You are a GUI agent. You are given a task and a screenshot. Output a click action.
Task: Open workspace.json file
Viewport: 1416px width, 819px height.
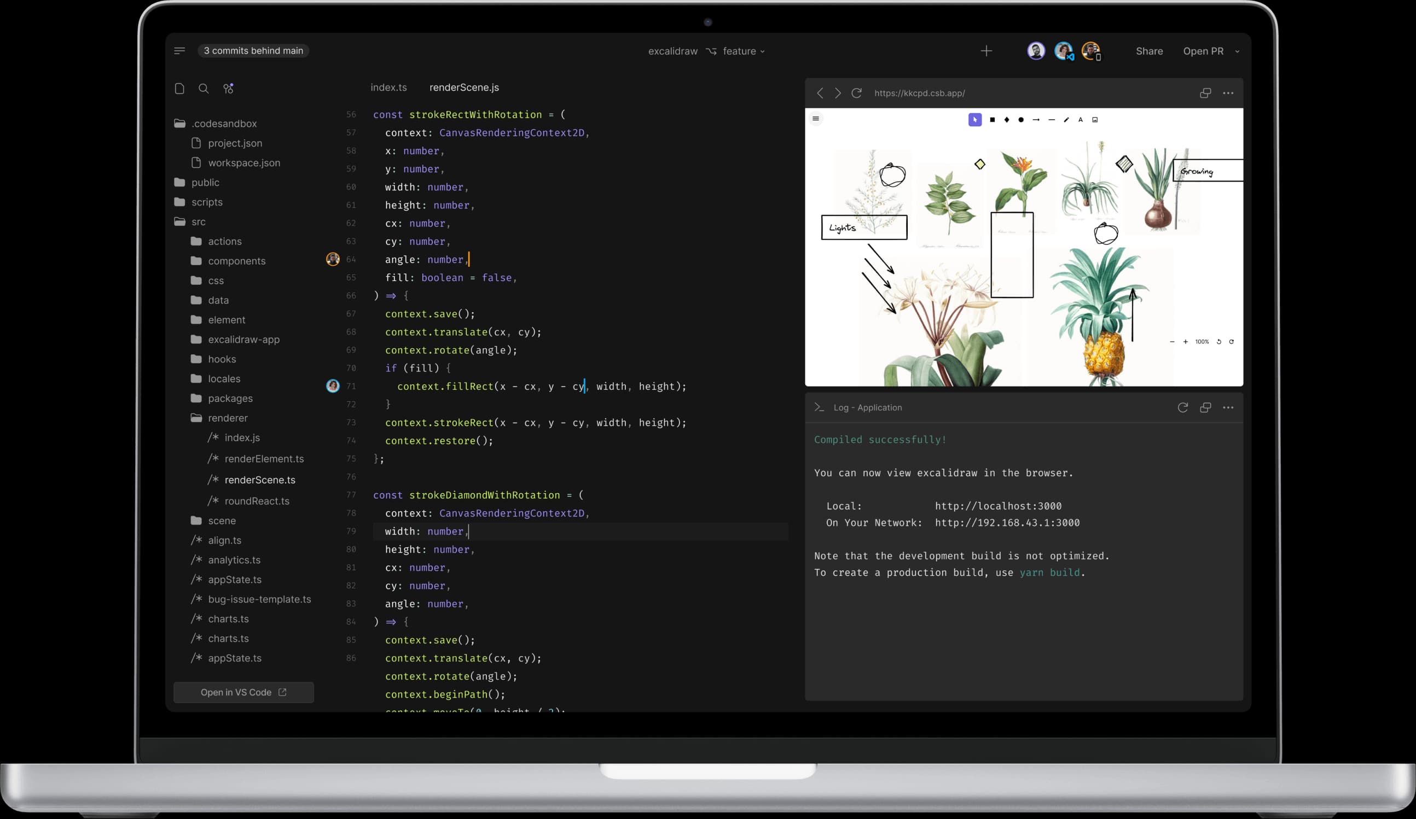coord(236,163)
